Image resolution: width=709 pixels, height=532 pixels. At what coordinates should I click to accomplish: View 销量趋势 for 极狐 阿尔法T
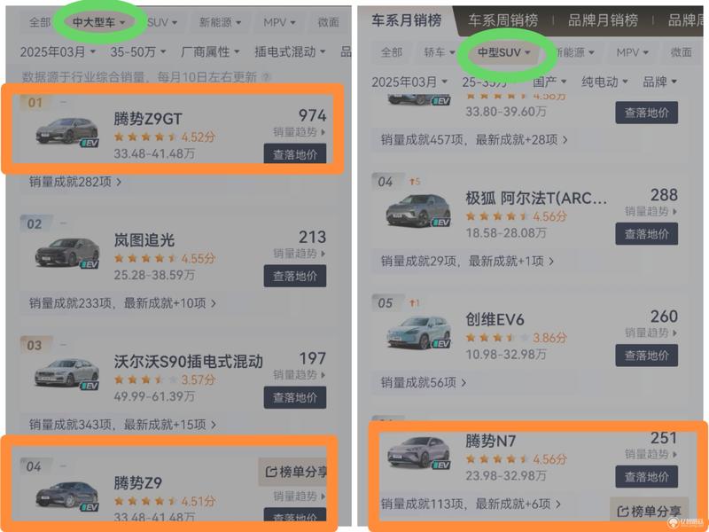[651, 211]
